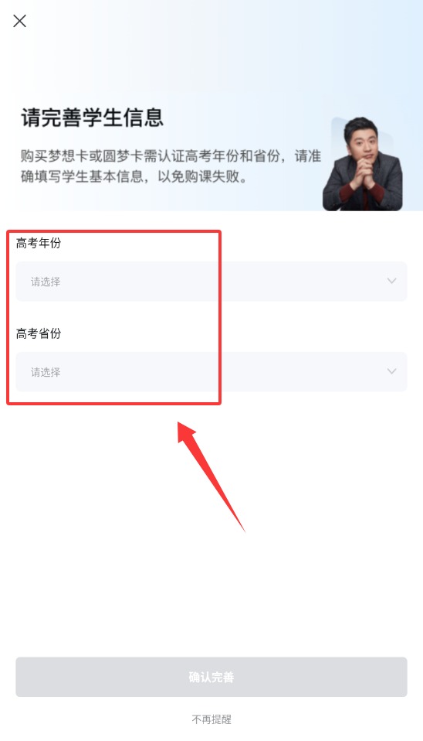Tap the teacher's clasped hands in the photo
The height and width of the screenshot is (741, 423).
coord(362,178)
